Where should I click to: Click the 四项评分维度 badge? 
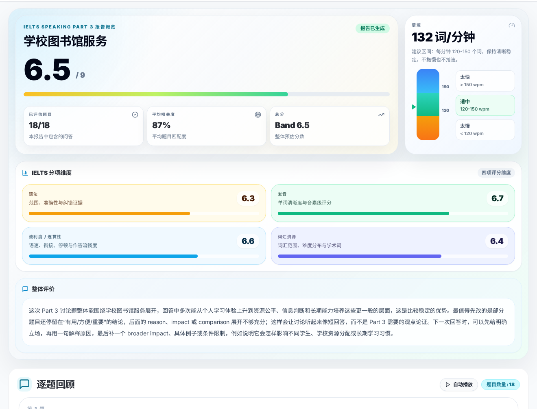tap(496, 173)
